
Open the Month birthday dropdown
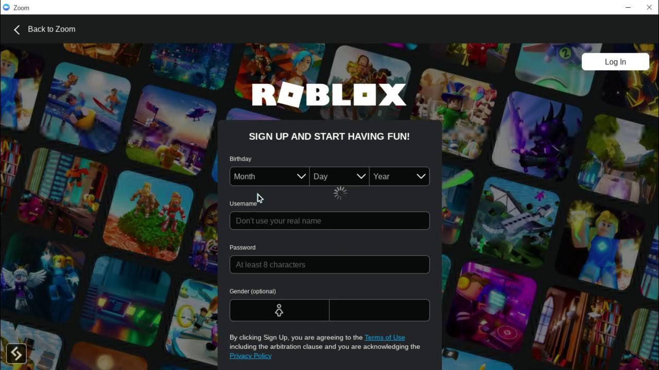pos(269,176)
